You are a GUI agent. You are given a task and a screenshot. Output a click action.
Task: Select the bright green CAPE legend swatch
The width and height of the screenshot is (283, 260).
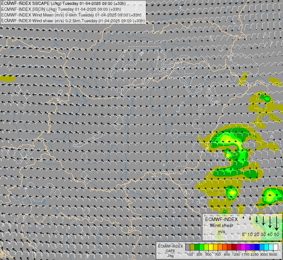pos(202,247)
